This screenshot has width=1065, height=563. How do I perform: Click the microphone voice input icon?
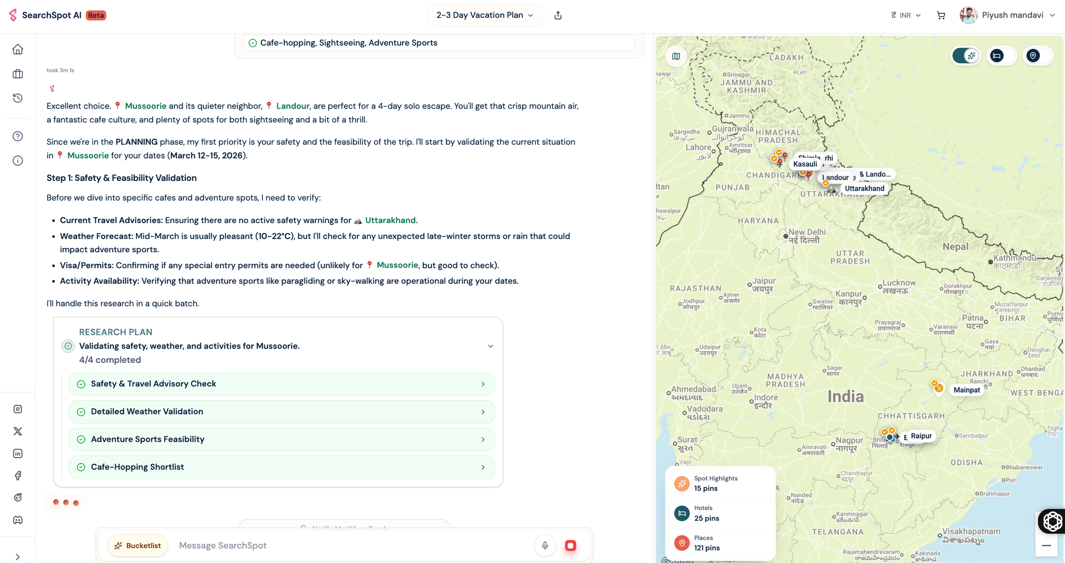(545, 545)
